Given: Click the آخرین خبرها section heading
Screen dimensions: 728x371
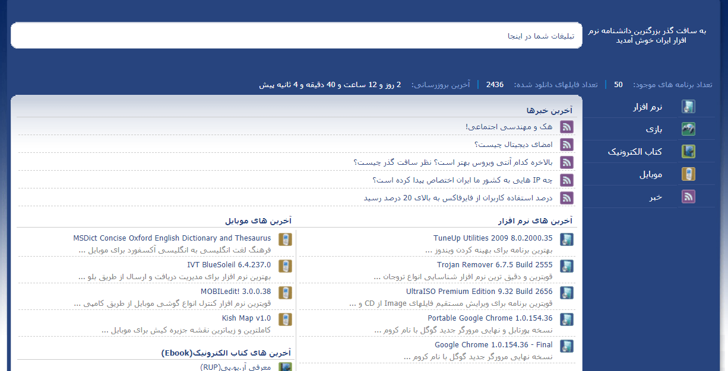Looking at the screenshot, I should point(549,110).
